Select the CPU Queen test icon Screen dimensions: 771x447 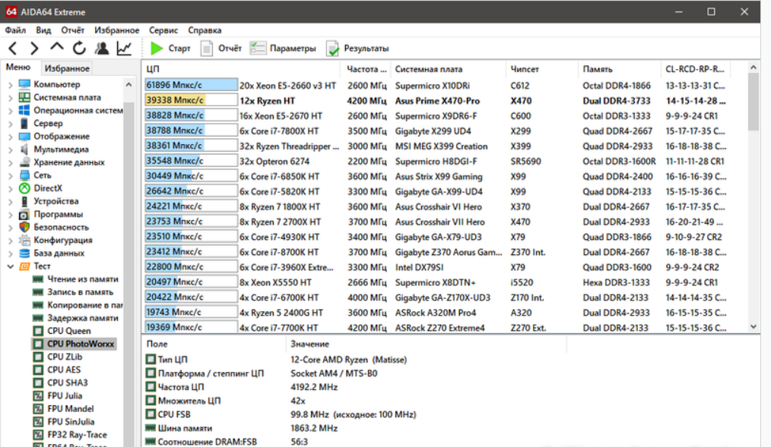point(38,331)
